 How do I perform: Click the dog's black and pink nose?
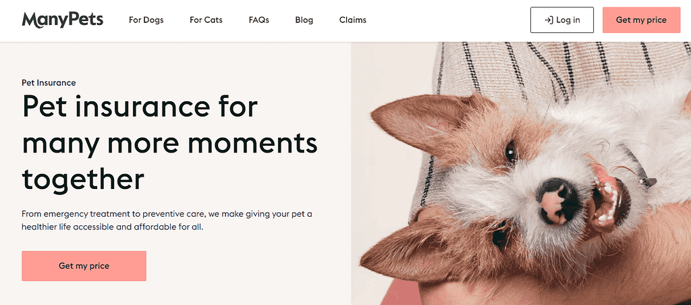[556, 200]
